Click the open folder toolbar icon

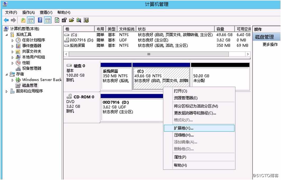click(71, 20)
